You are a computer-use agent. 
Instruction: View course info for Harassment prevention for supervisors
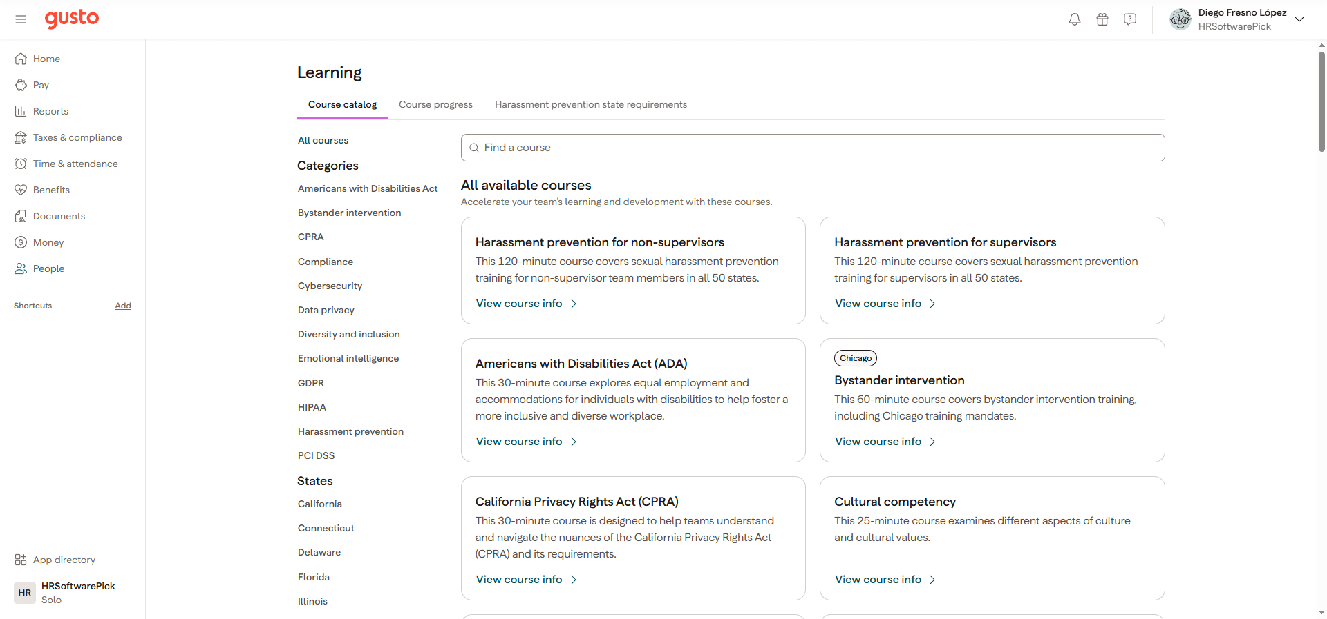[x=885, y=304]
